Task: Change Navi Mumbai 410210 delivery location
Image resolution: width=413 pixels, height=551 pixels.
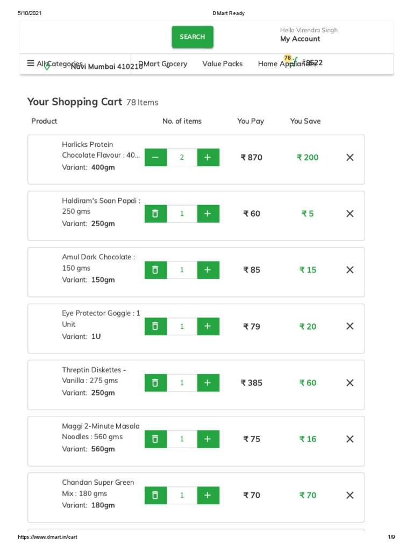Action: (106, 67)
